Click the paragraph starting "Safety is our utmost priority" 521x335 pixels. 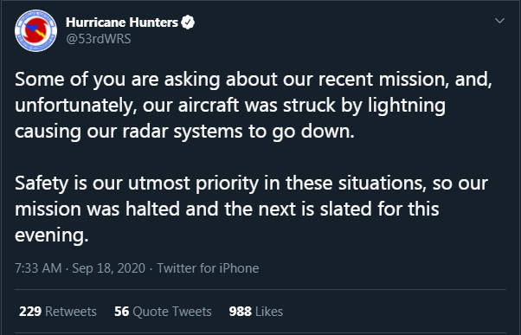click(251, 209)
